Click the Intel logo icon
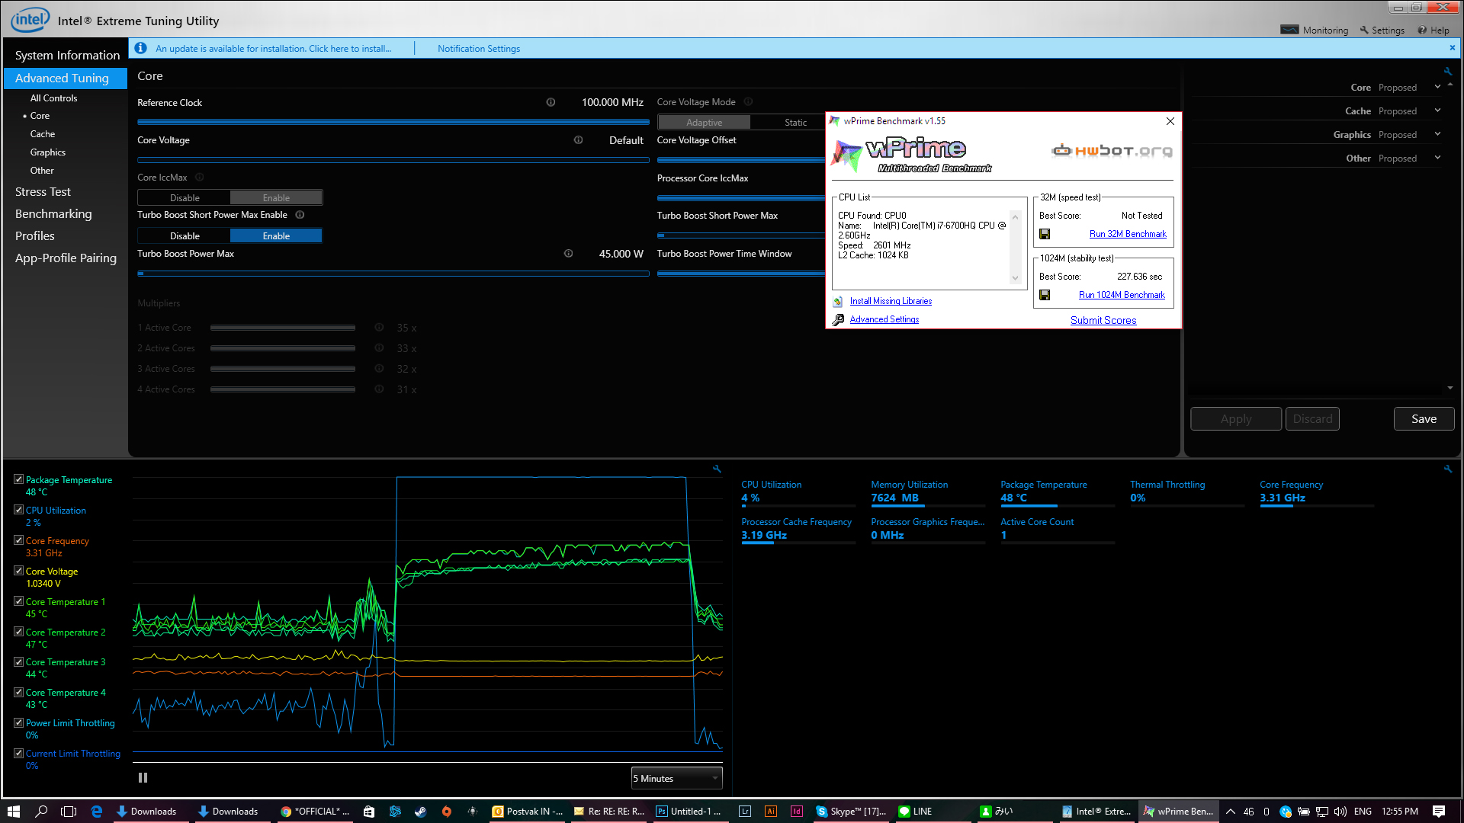1464x823 pixels. [x=30, y=20]
